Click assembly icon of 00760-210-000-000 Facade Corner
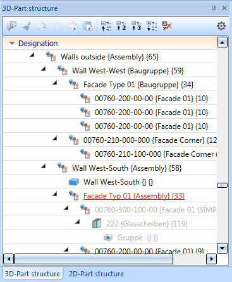The width and height of the screenshot is (232, 282). pos(74,140)
